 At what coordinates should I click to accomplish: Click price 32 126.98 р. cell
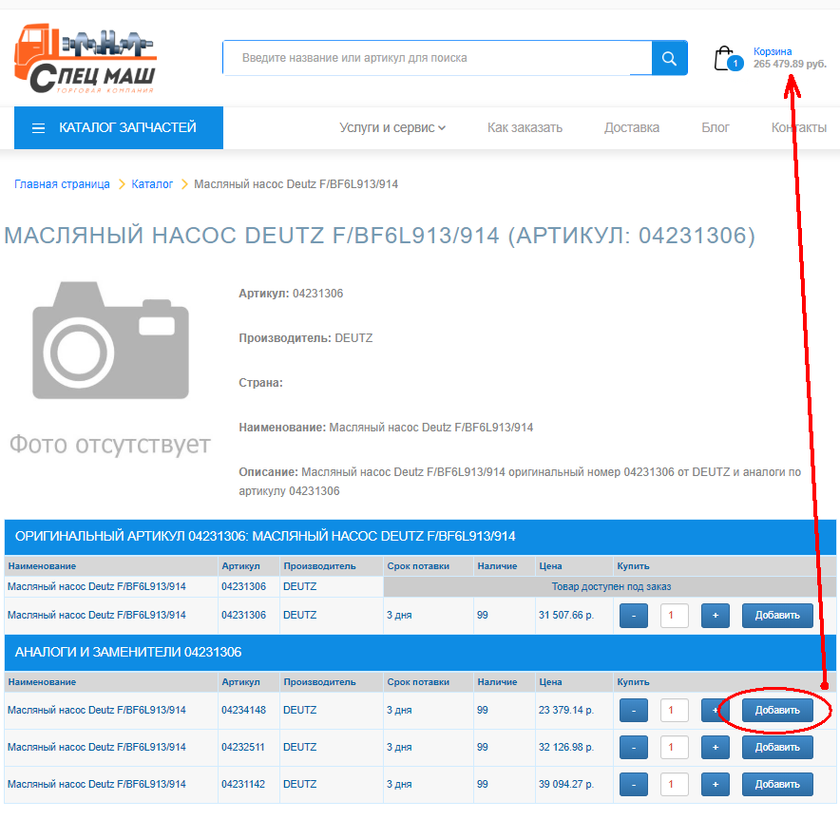click(574, 747)
